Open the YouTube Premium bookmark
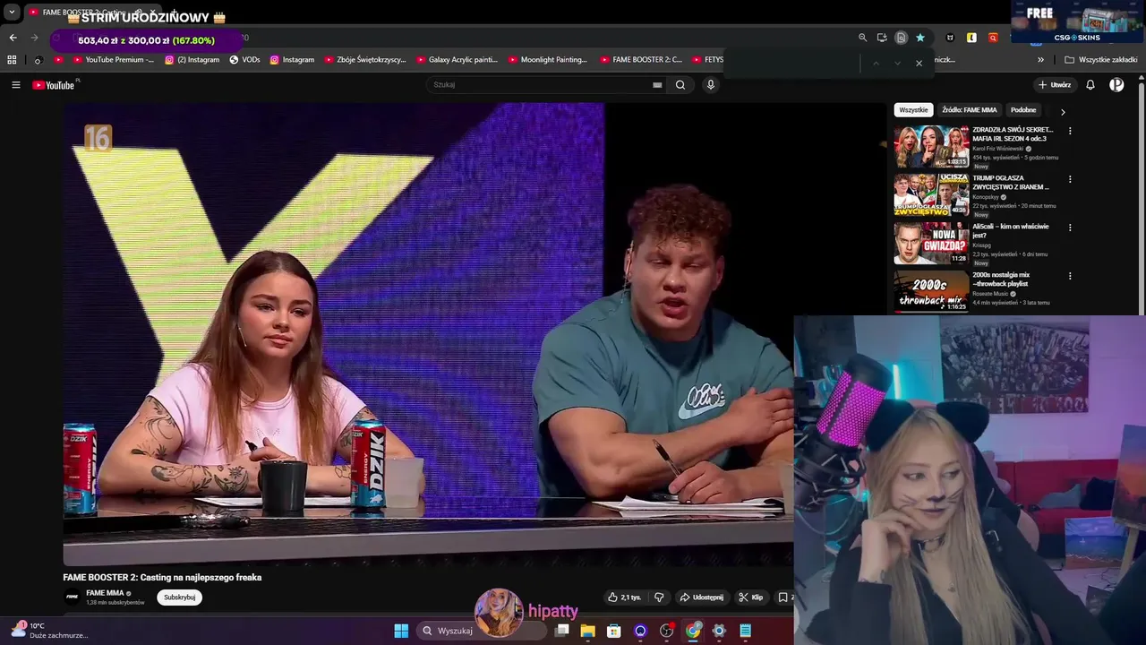Screen dimensions: 1146x645 tap(112, 60)
